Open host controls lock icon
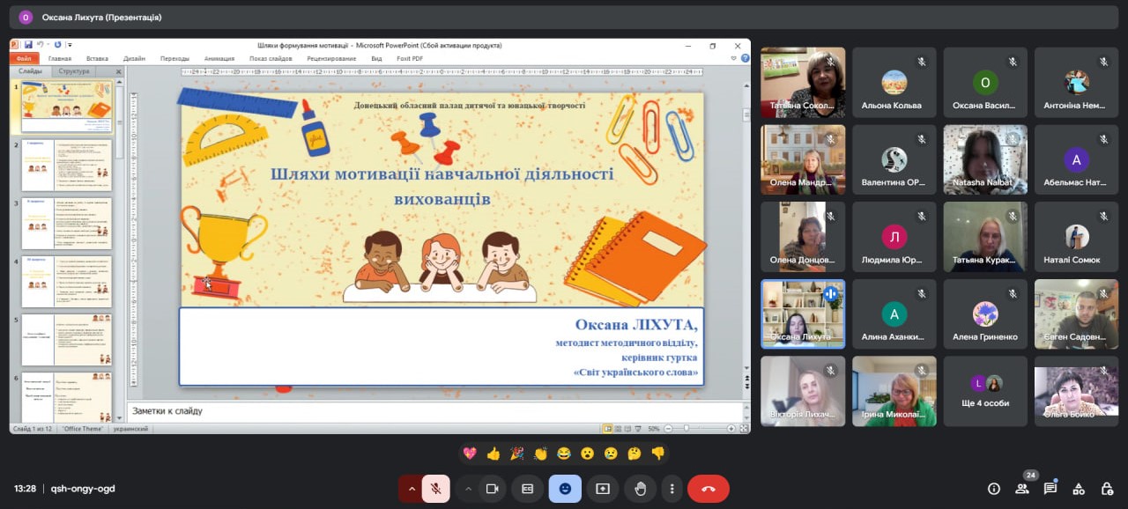The width and height of the screenshot is (1128, 509). 1107,489
